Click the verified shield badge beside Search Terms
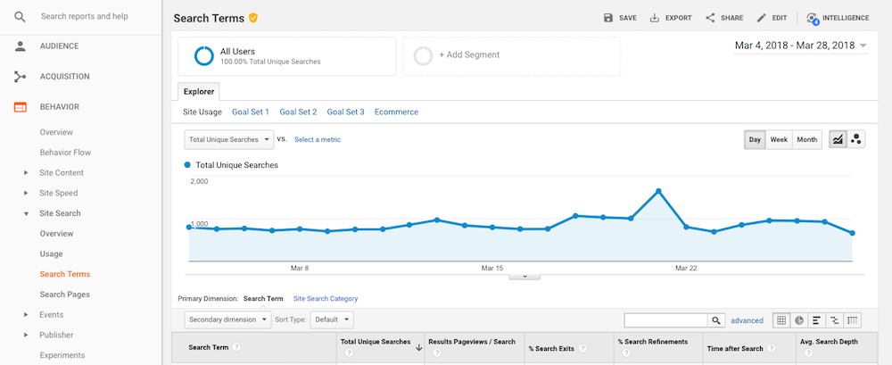This screenshot has width=892, height=365. point(253,18)
